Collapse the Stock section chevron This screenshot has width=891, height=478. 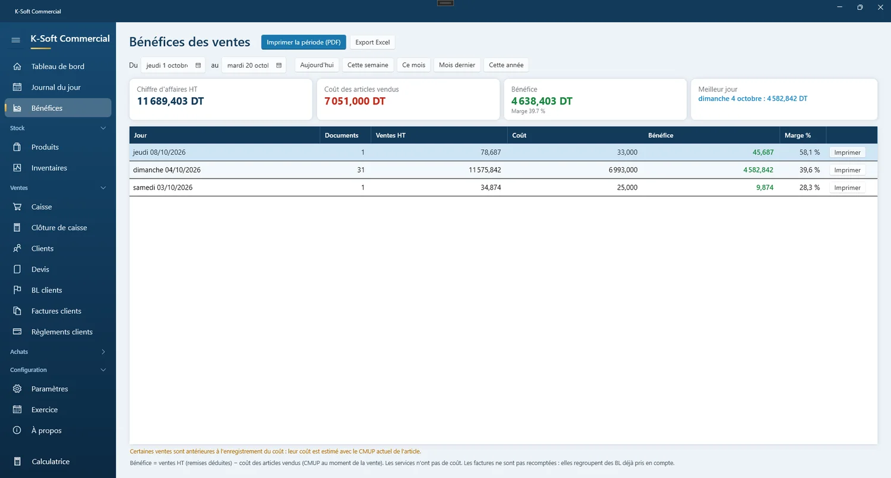pos(103,128)
